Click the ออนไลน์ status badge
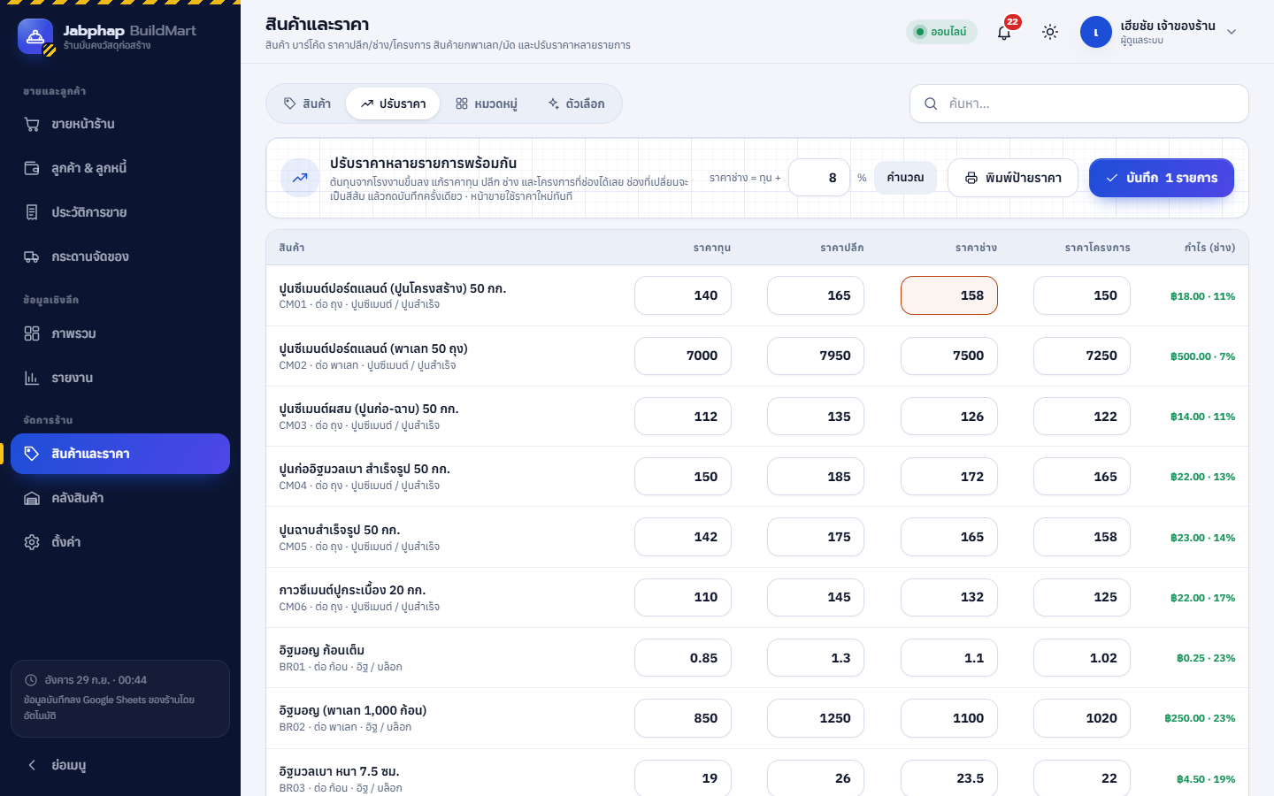The image size is (1274, 796). 940,32
